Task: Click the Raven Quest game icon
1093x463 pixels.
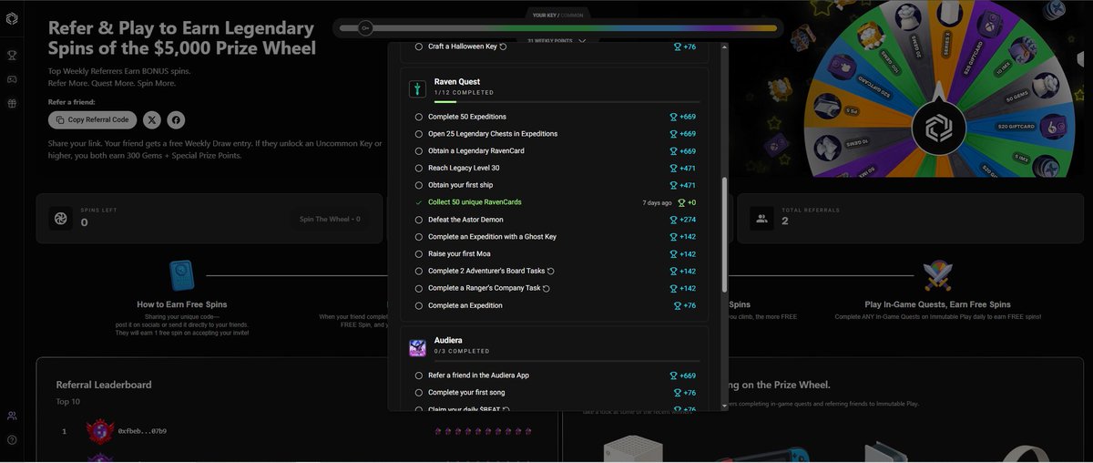Action: click(x=418, y=87)
